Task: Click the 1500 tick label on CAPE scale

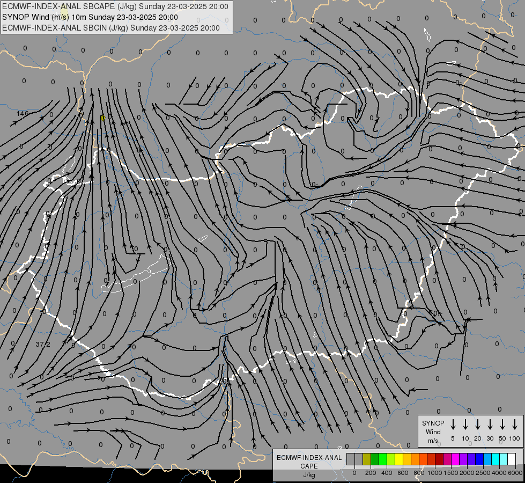Action: pyautogui.click(x=450, y=473)
